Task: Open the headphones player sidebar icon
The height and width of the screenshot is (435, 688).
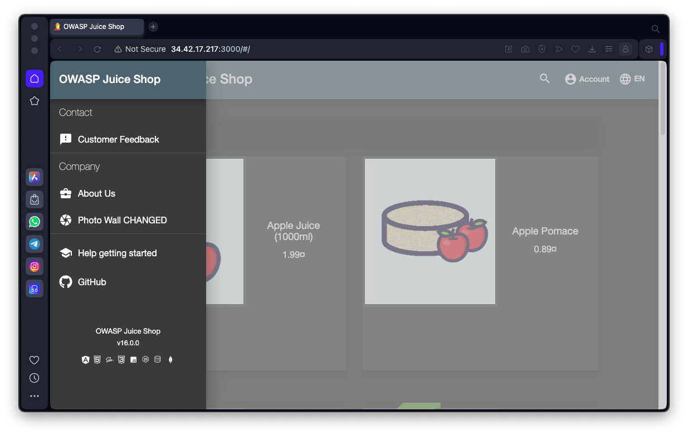Action: click(35, 289)
